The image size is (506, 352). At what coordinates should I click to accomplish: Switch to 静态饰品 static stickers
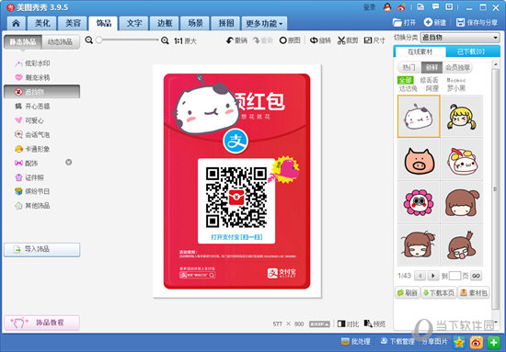point(23,42)
